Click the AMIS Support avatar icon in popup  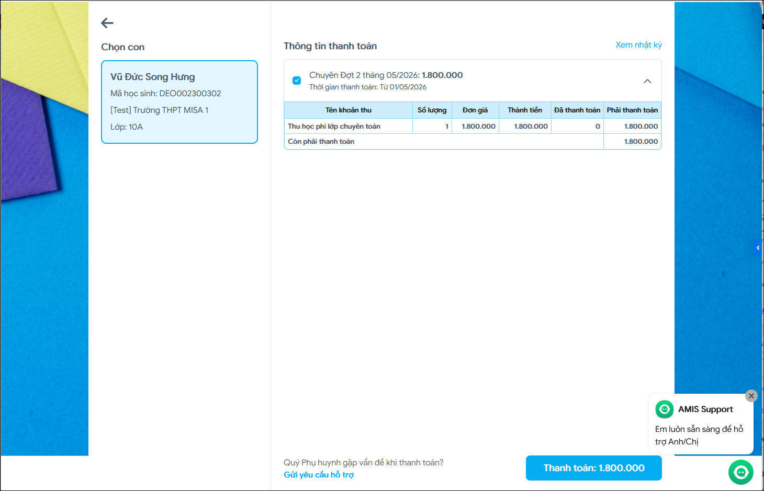coord(665,409)
